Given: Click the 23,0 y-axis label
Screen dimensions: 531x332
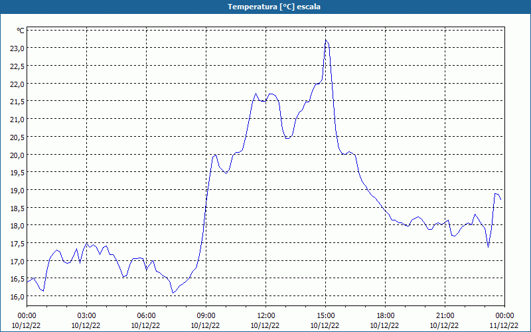Looking at the screenshot, I should (x=17, y=48).
